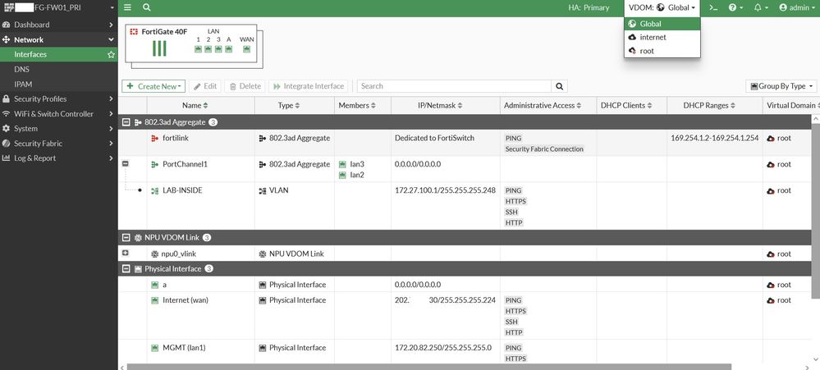
Task: Sort the table by the Name column
Action: (x=195, y=106)
